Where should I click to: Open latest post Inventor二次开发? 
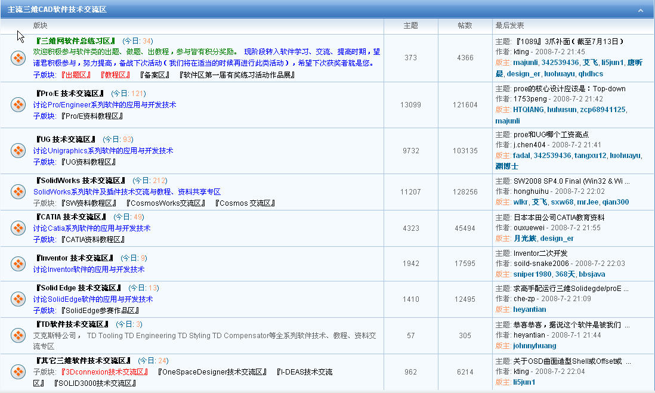click(x=540, y=253)
